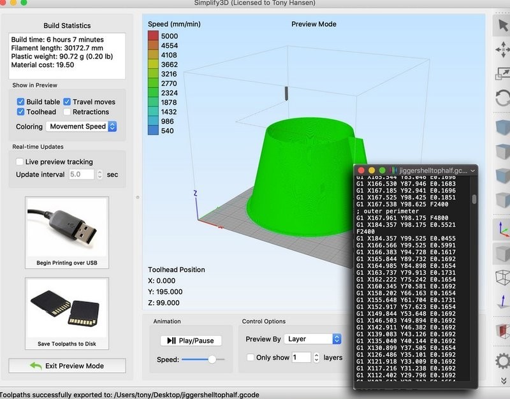
Task: Click the rotate model tool
Action: coord(502,98)
